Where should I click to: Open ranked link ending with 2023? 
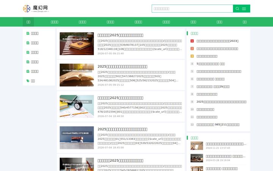pyautogui.click(x=218, y=41)
